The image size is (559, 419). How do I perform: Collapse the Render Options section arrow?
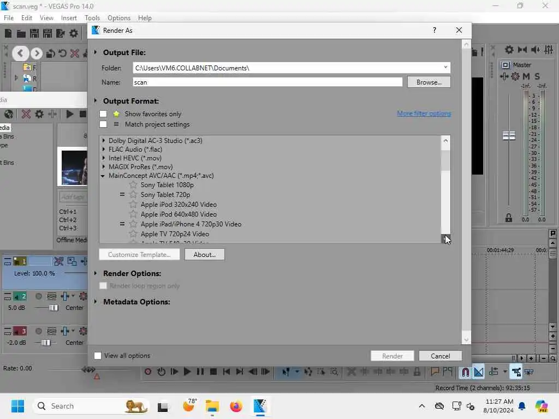pos(95,273)
